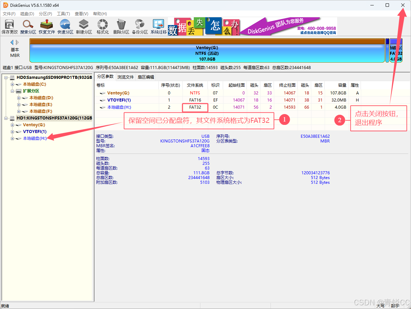The height and width of the screenshot is (309, 411).
Task: Expand the Ventoy(G:) tree node
Action: point(13,125)
